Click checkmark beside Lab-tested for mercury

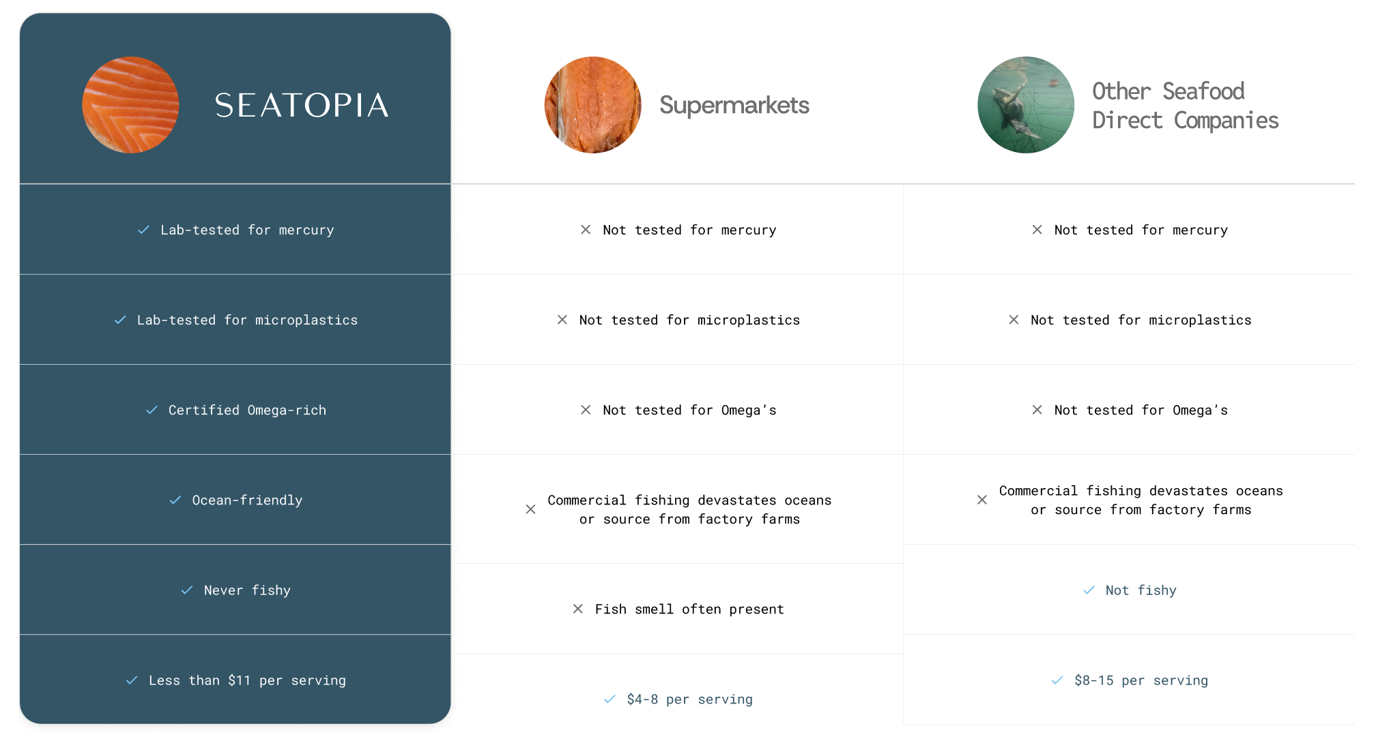pos(143,230)
